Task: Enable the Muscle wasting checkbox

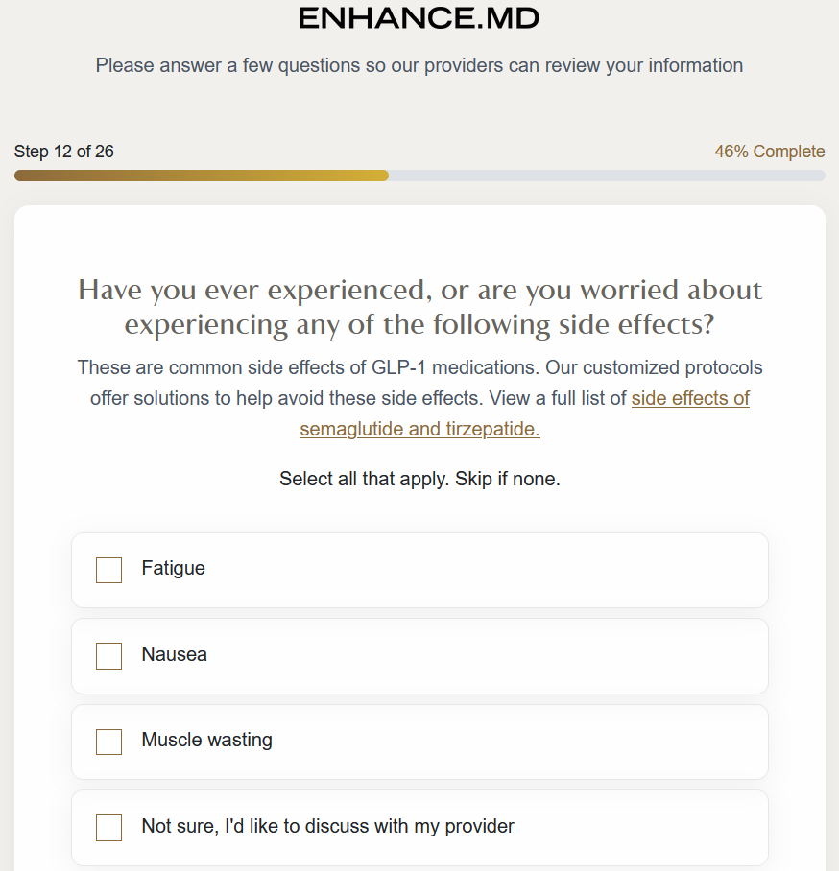Action: point(109,742)
